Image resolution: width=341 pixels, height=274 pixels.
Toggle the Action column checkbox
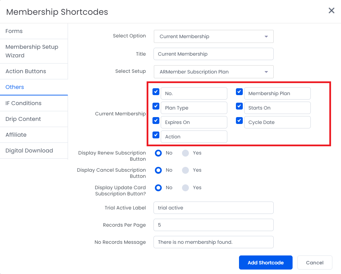coord(156,135)
